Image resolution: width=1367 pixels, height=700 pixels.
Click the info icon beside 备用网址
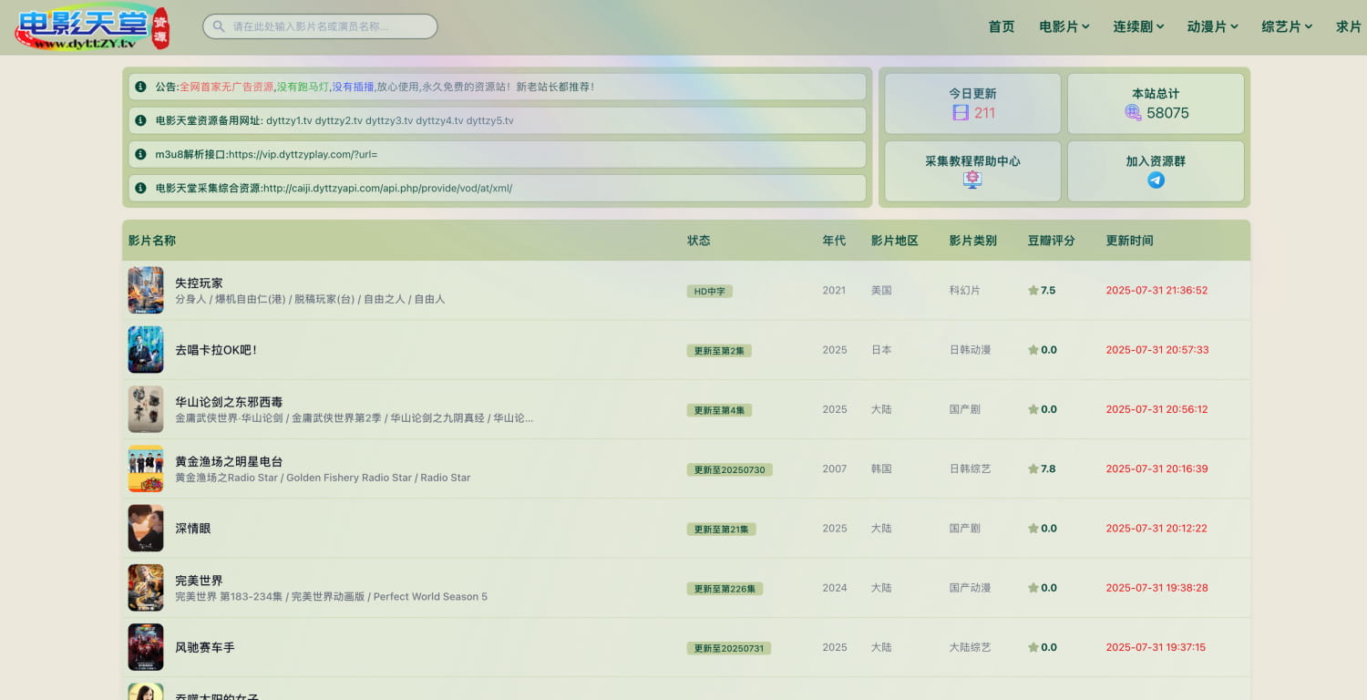click(140, 120)
